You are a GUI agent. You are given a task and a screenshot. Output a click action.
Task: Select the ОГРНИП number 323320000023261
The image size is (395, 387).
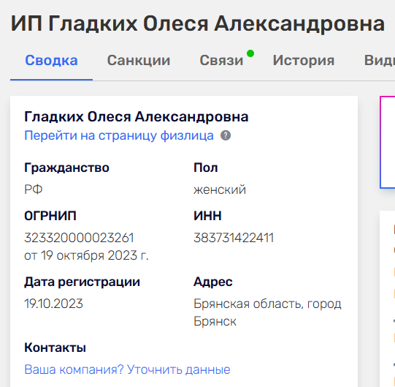click(79, 238)
